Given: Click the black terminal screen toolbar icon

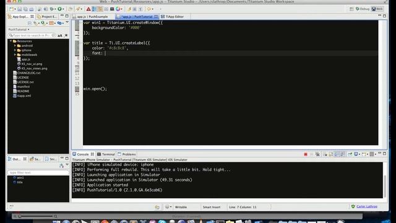Looking at the screenshot, I should (112, 9).
